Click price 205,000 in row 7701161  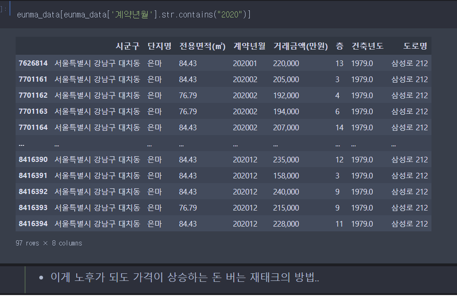[286, 79]
